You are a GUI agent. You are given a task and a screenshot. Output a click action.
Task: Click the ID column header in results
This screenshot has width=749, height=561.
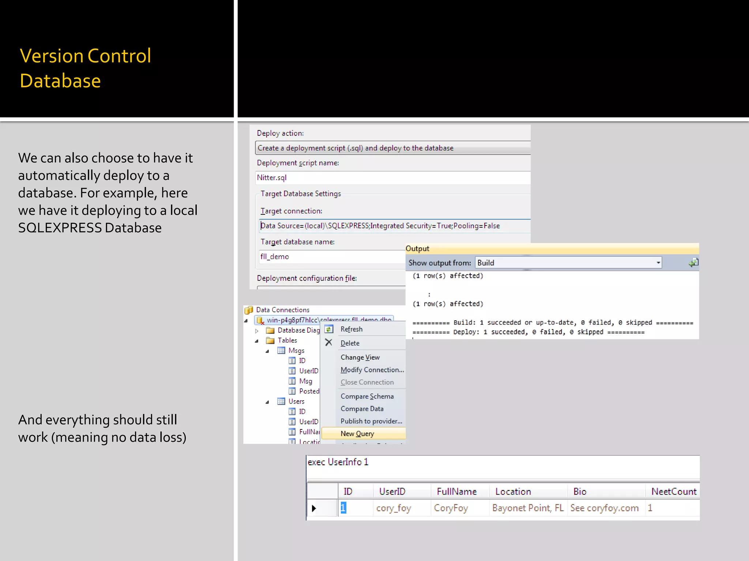tap(355, 492)
